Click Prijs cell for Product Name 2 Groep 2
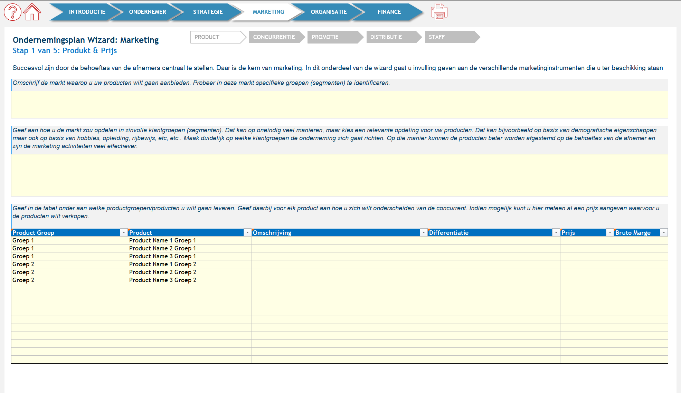This screenshot has width=681, height=393. [x=587, y=272]
